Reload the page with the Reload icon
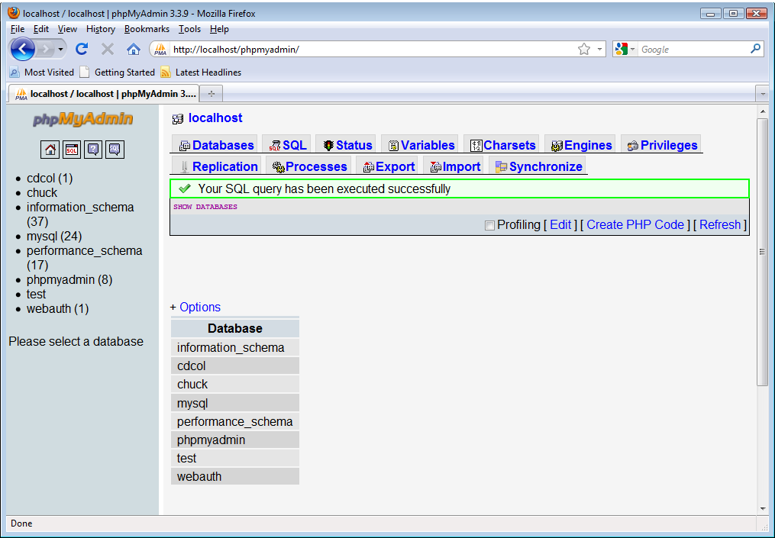Image resolution: width=775 pixels, height=538 pixels. [82, 49]
